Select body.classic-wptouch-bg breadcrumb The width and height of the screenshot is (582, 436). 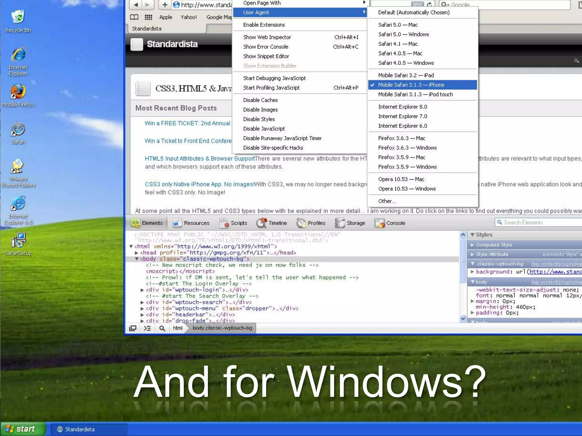point(222,328)
